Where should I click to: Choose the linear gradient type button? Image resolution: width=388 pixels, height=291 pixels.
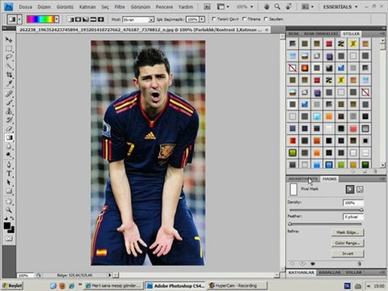coord(71,19)
